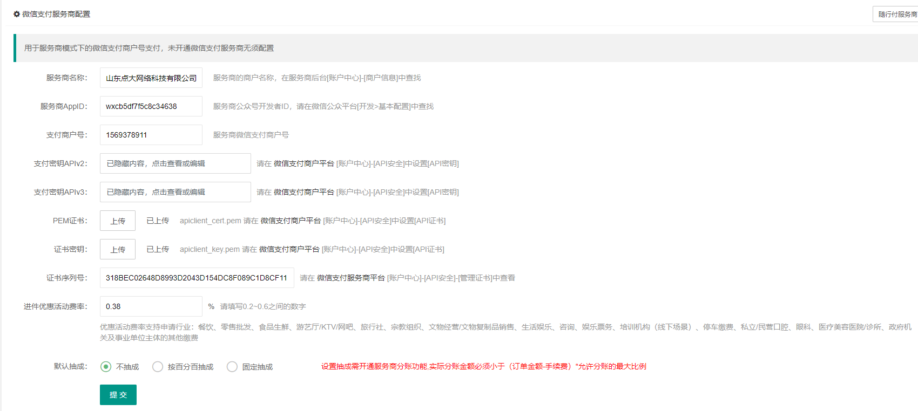
Task: Click the gear icon beside 微信支付服务商配置
Action: [16, 14]
